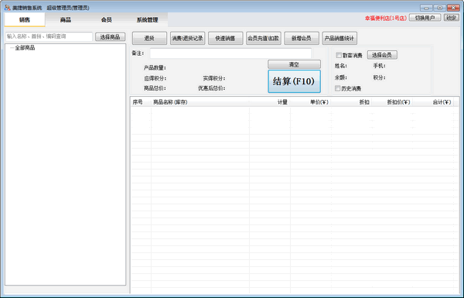The width and height of the screenshot is (464, 298).
Task: Click the 合计(¥) column header
Action: [433, 102]
